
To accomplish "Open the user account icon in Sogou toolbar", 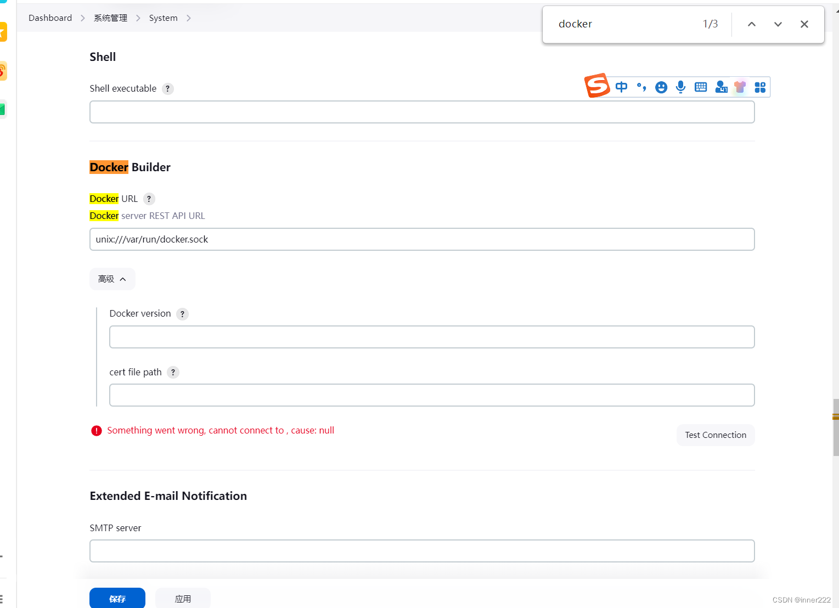I will click(x=721, y=87).
